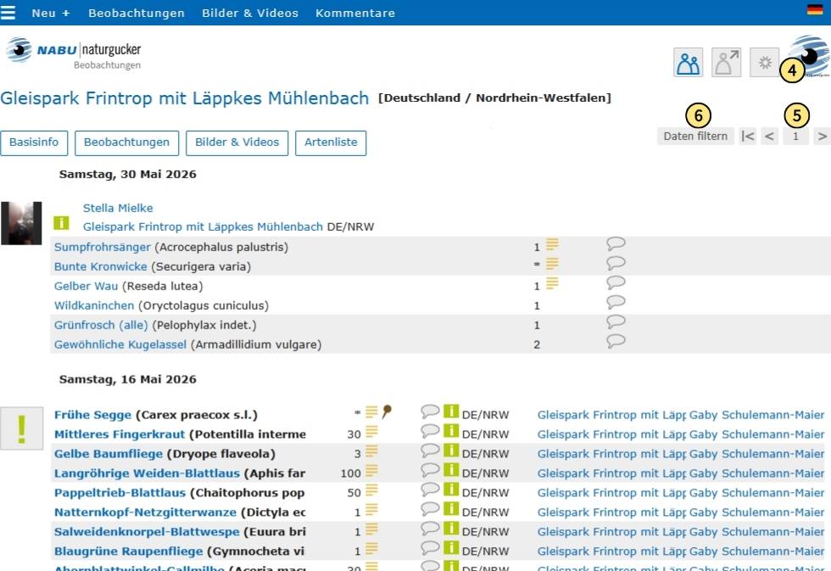Show details icon for Gelber Wau
The image size is (831, 571).
pyautogui.click(x=552, y=283)
